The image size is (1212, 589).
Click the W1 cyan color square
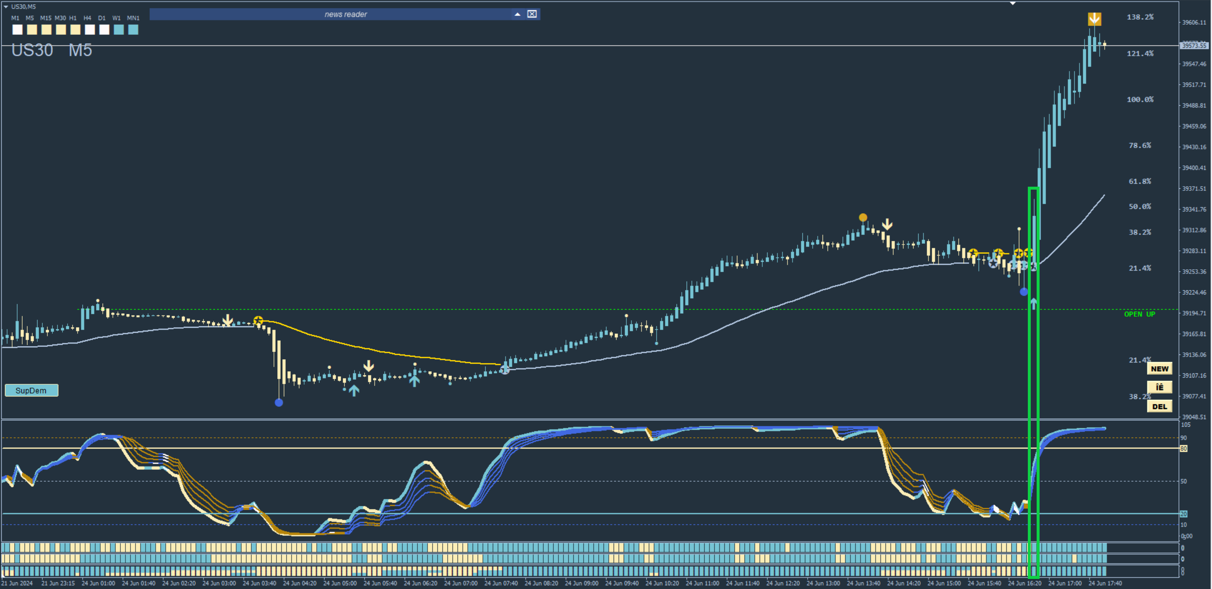pos(119,30)
